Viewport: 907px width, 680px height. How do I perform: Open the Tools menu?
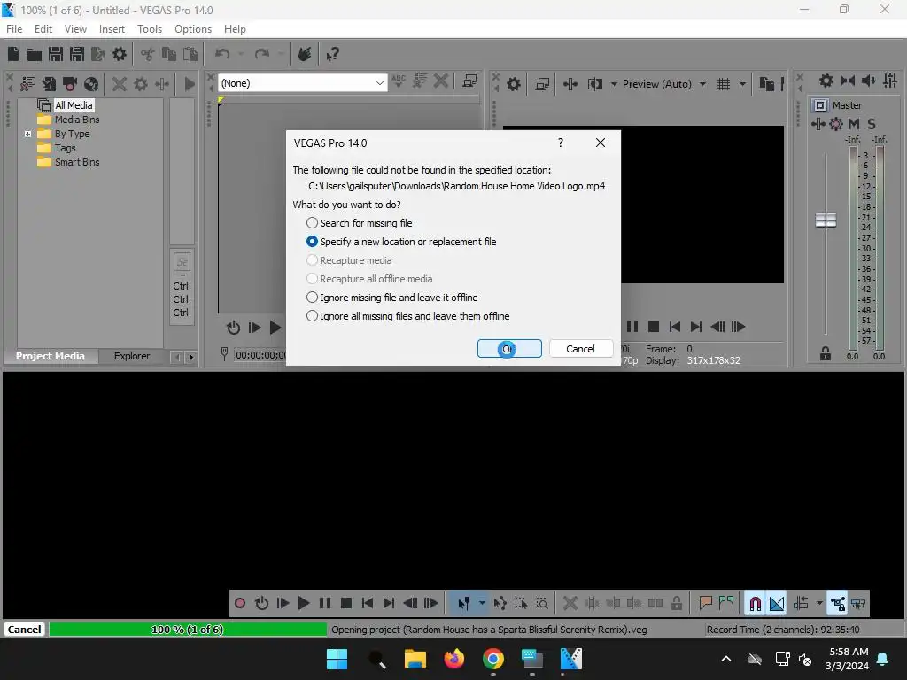point(149,29)
